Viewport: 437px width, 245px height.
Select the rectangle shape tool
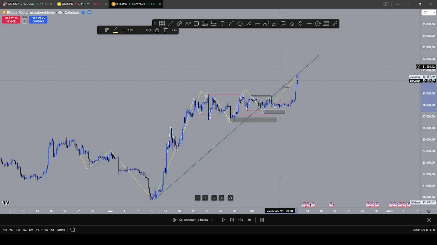click(197, 23)
